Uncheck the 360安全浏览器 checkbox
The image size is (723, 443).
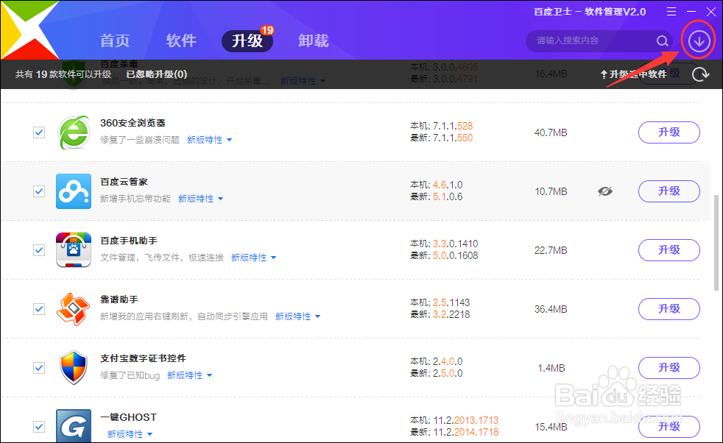[x=39, y=132]
